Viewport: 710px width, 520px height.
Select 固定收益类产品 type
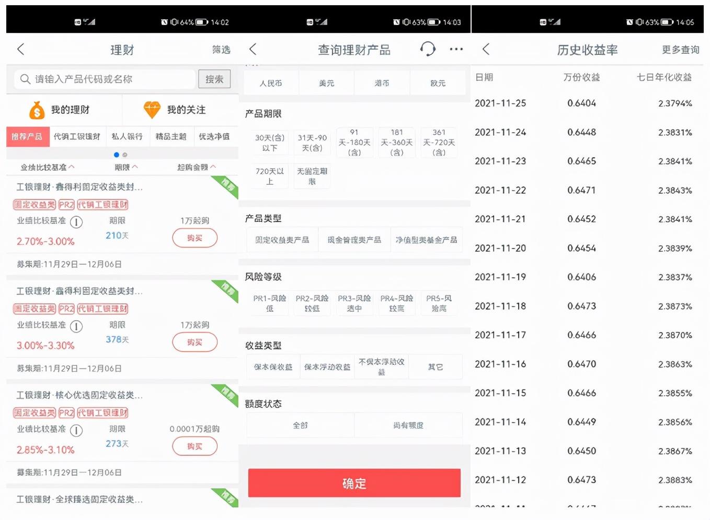(x=282, y=240)
